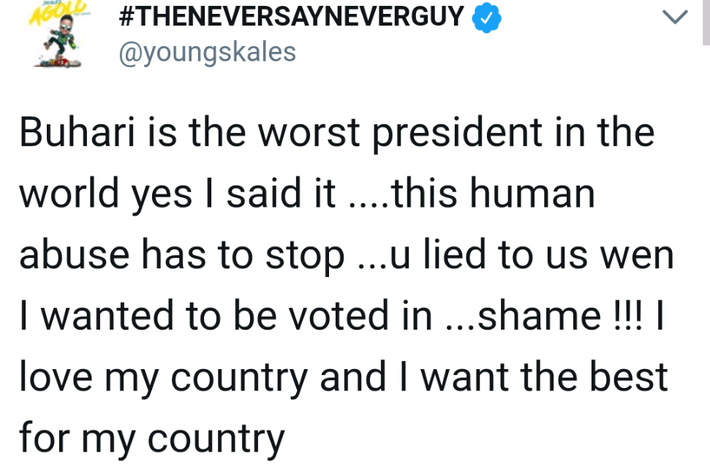710x470 pixels.
Task: Open the @youngskales handle link
Action: pyautogui.click(x=207, y=51)
